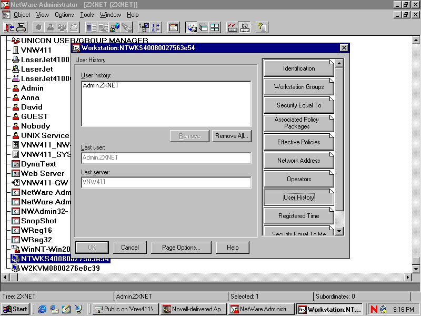Select the Web Server tree item
Viewport: 421px width, 316px height.
[43, 173]
